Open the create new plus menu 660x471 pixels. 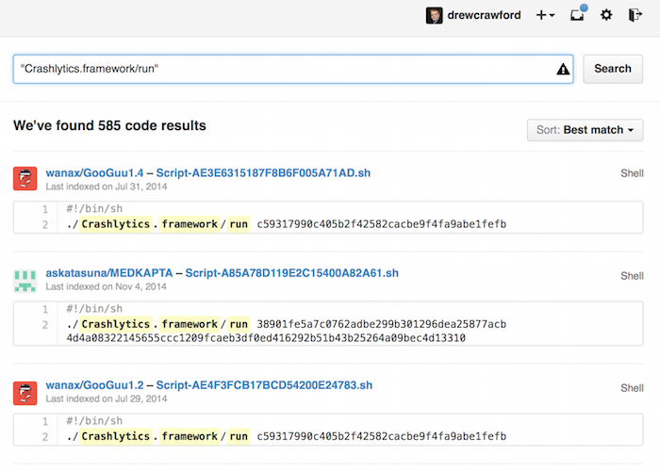coord(545,16)
